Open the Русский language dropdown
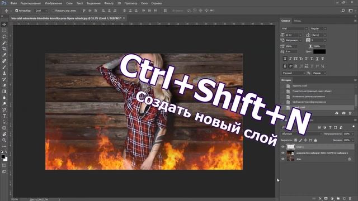 click(x=293, y=73)
